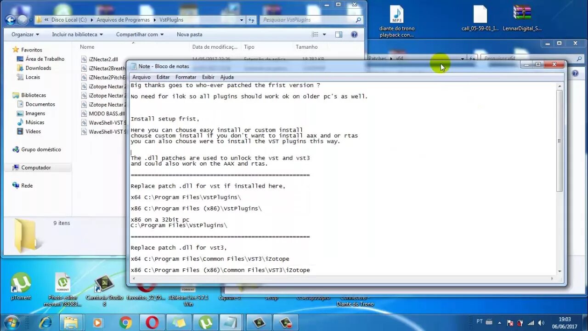This screenshot has height=331, width=588.
Task: Select the iZNectar2.dll file
Action: click(x=103, y=59)
